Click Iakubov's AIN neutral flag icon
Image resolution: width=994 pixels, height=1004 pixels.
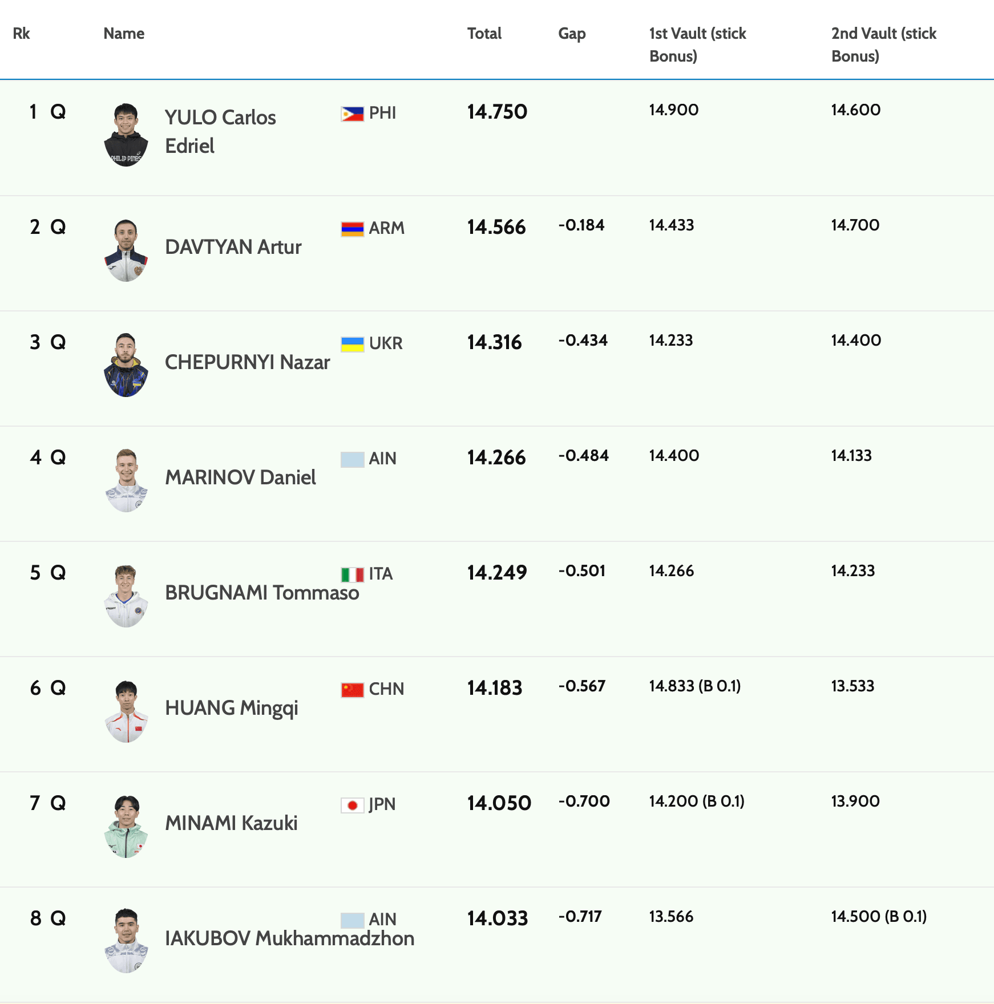point(352,920)
